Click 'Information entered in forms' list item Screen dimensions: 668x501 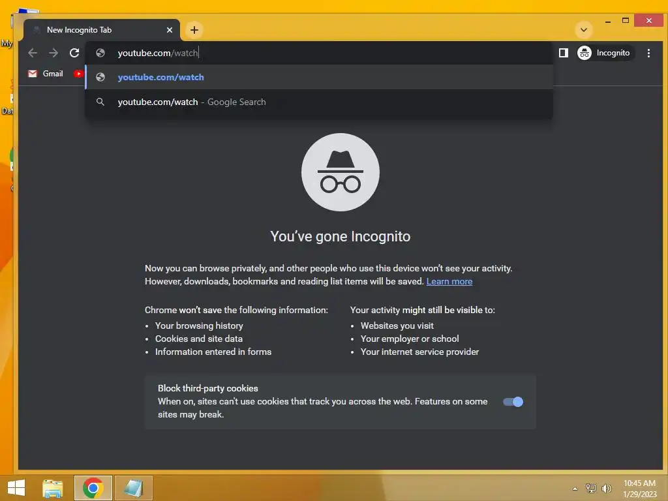tap(213, 352)
